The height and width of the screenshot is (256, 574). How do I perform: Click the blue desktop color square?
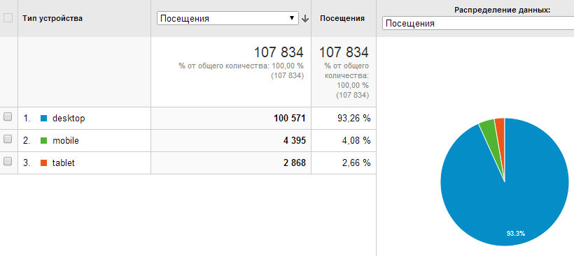tap(43, 119)
